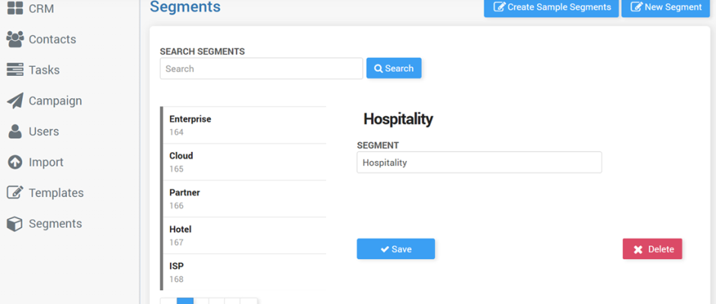716x304 pixels.
Task: Select the Enterprise segment in list
Action: [245, 125]
